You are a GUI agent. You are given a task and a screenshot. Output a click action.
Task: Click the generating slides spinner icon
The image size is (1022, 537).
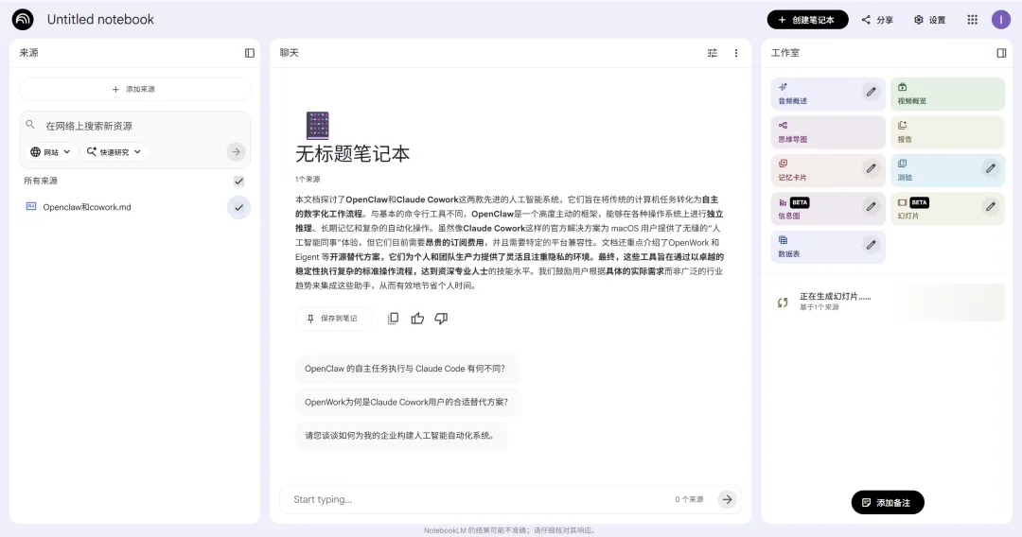click(783, 302)
